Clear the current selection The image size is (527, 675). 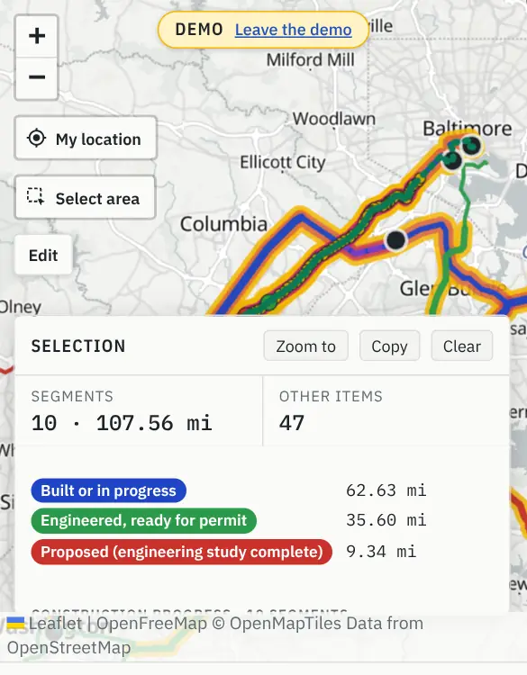462,346
